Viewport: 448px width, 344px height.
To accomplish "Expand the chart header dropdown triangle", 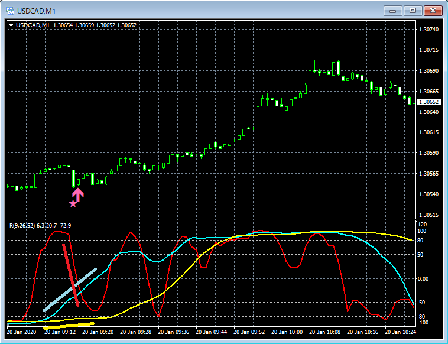I will click(11, 25).
